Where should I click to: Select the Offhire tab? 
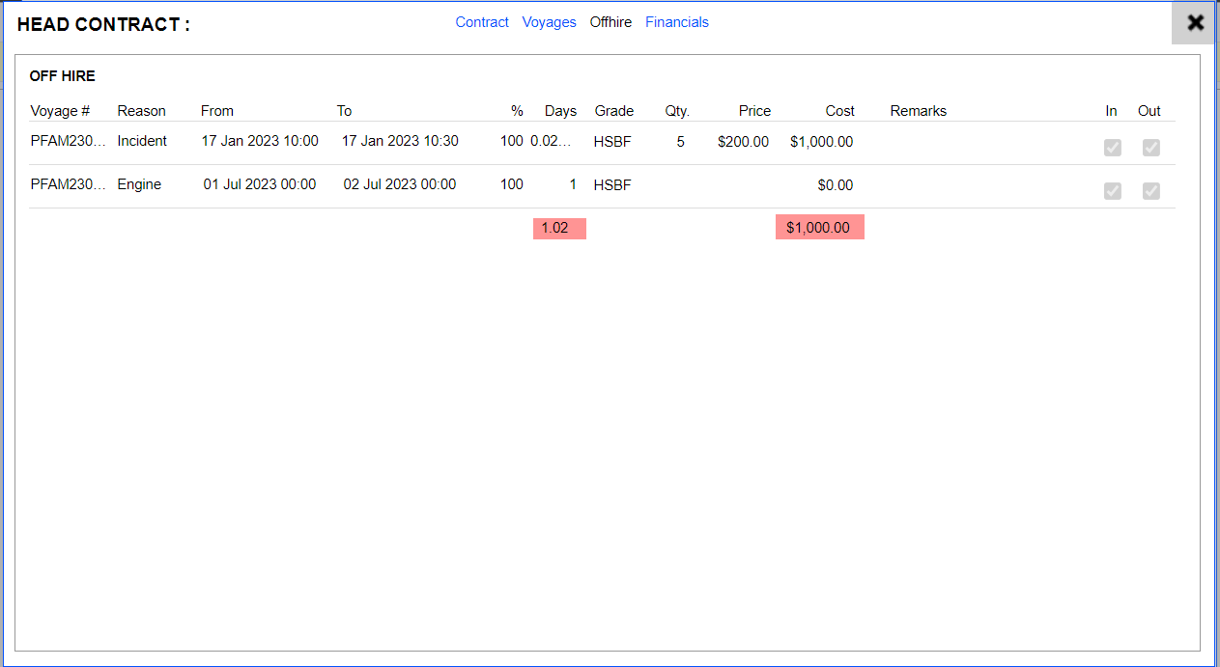pyautogui.click(x=610, y=22)
